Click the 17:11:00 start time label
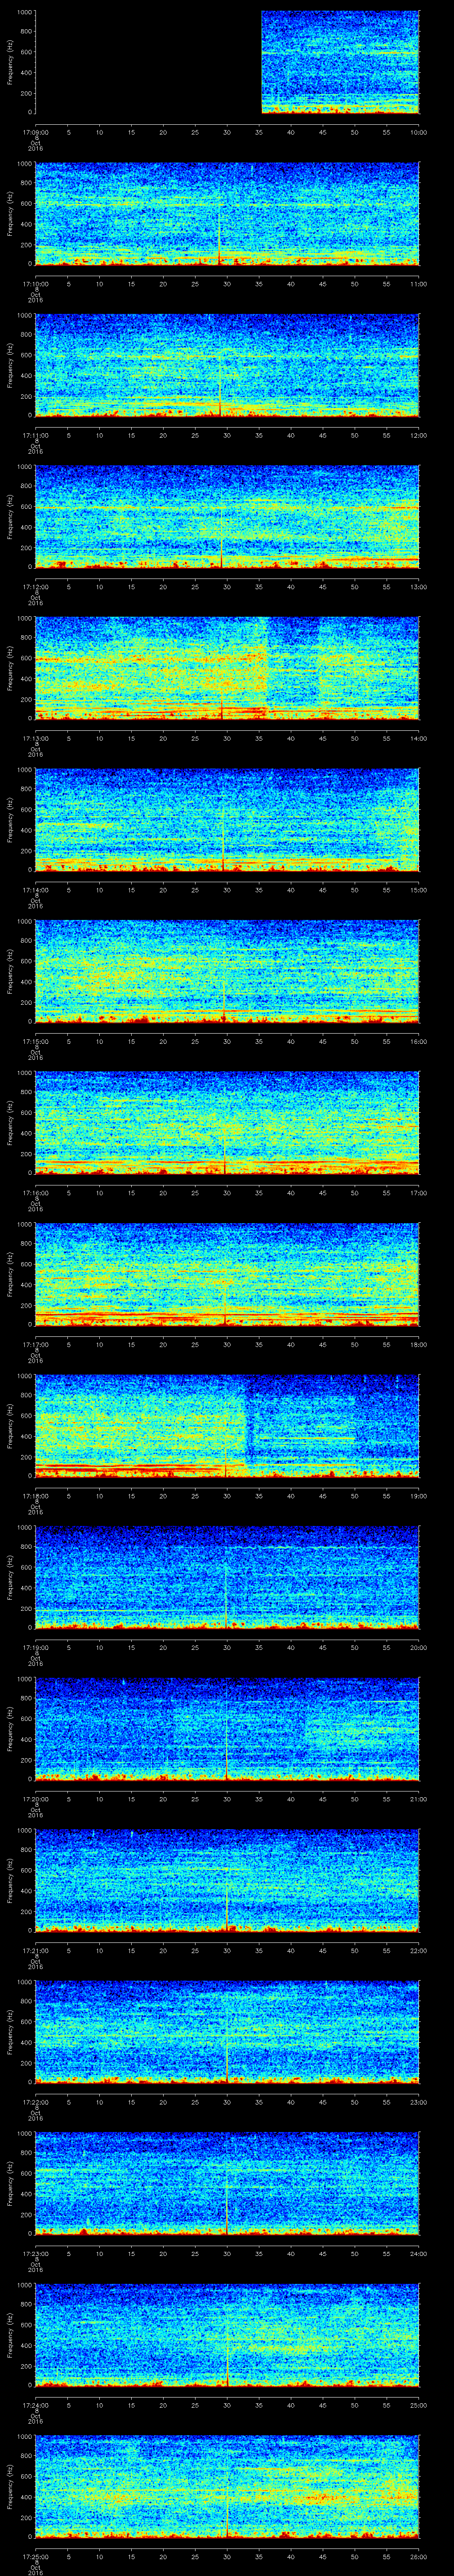The image size is (454, 2576). (36, 435)
